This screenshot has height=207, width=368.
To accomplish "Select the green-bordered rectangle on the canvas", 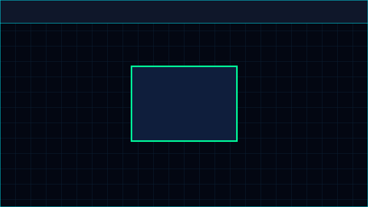I will coord(184,104).
